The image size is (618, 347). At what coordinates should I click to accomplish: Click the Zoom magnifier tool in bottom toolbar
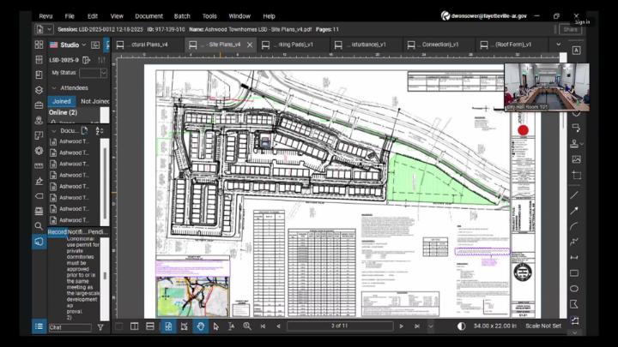click(x=247, y=326)
